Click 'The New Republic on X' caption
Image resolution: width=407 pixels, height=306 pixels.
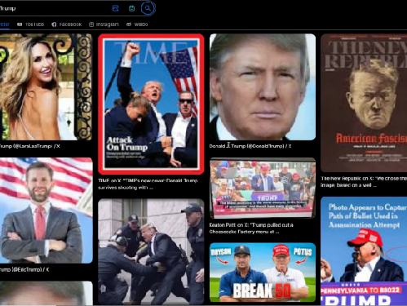click(364, 182)
